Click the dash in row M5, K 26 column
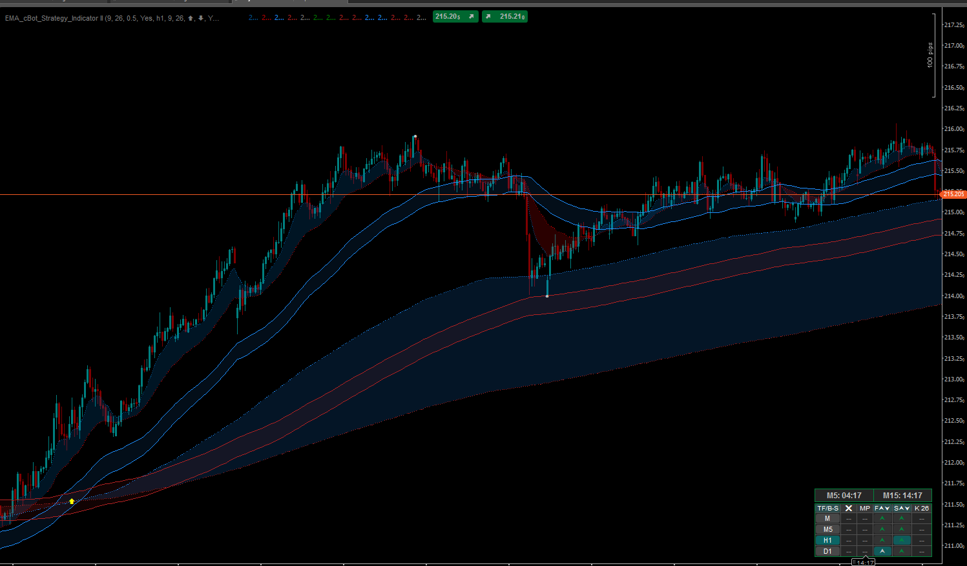 922,530
